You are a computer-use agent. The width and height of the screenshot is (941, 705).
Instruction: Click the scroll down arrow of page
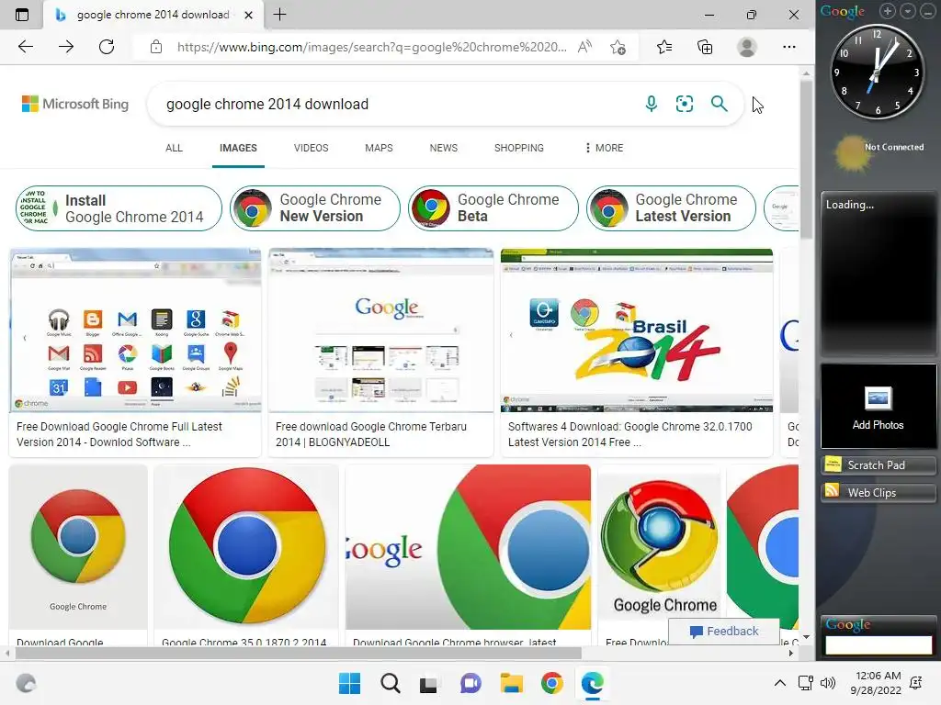click(x=806, y=637)
